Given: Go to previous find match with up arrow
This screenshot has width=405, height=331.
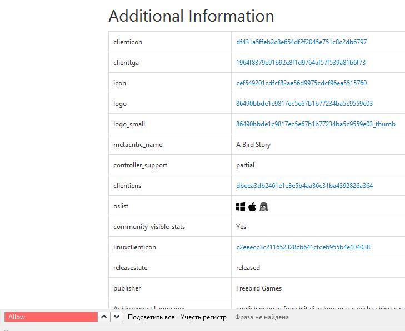Looking at the screenshot, I should (104, 317).
